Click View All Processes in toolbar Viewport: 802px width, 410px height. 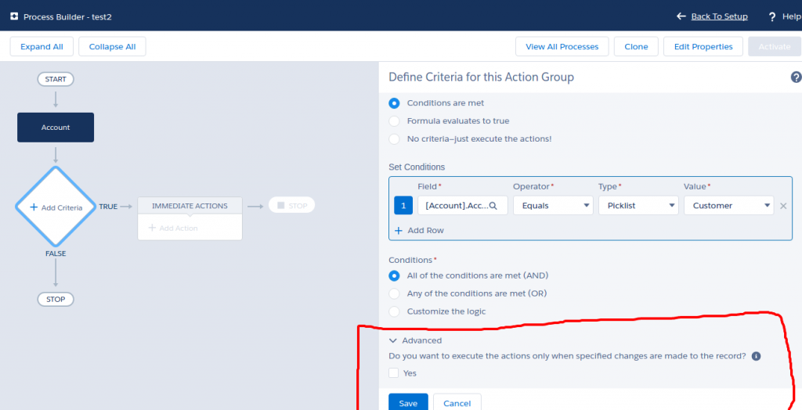[562, 47]
